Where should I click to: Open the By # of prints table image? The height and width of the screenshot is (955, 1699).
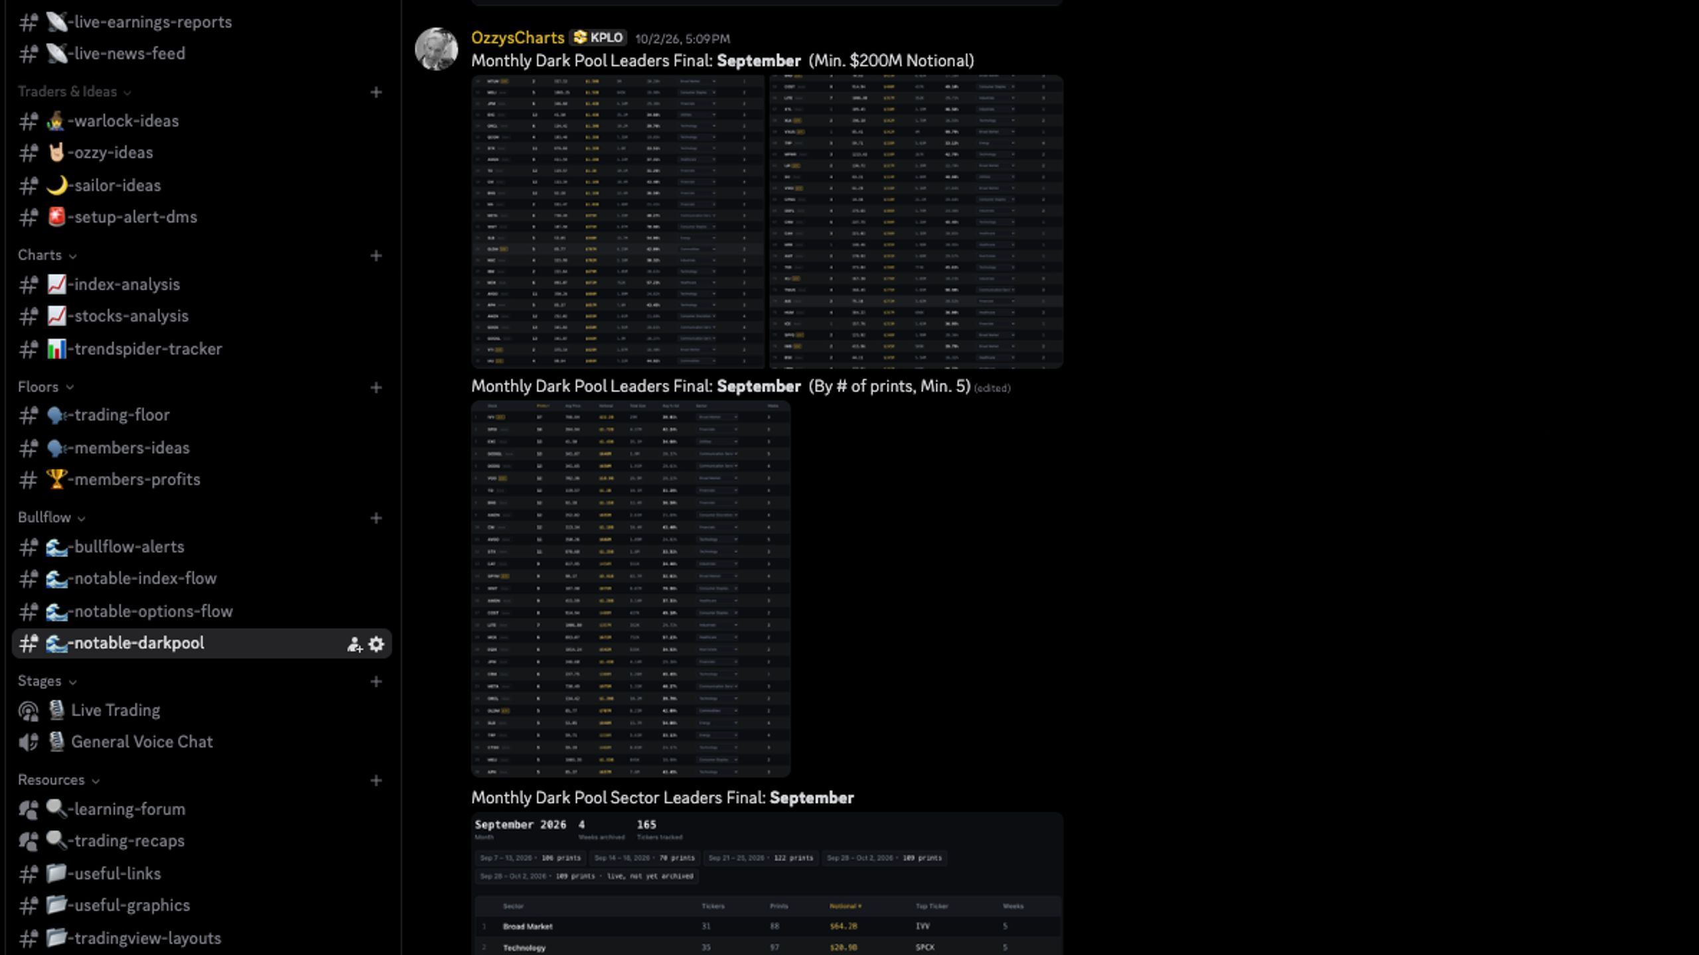tap(630, 588)
